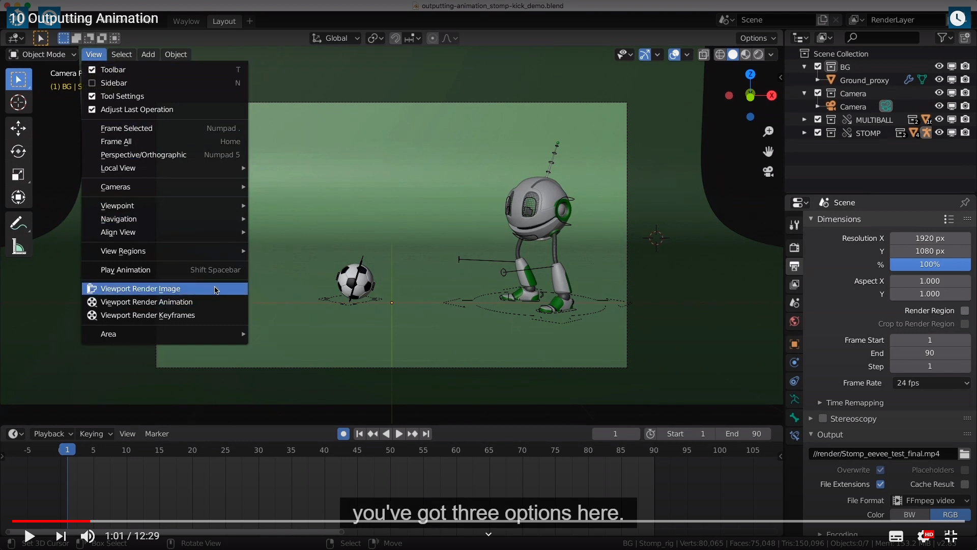
Task: Click the resolution percentage 100% slider
Action: pos(930,264)
